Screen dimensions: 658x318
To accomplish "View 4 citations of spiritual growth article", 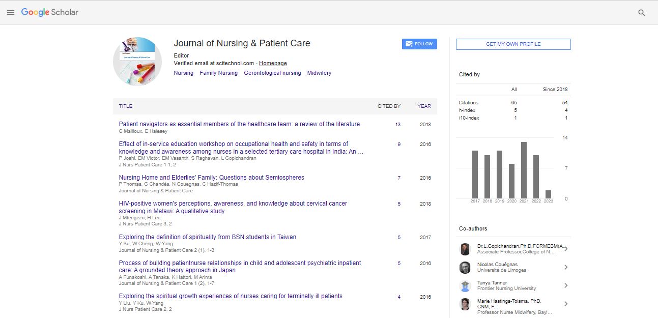I will (x=399, y=297).
